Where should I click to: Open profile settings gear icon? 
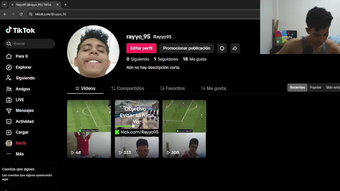(x=222, y=48)
